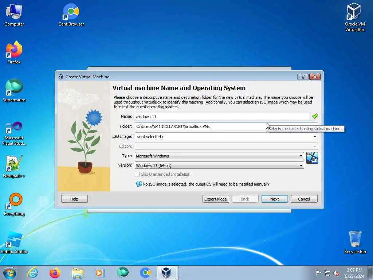This screenshot has width=373, height=280.
Task: Close the Create Virtual Machine dialog
Action: point(315,77)
